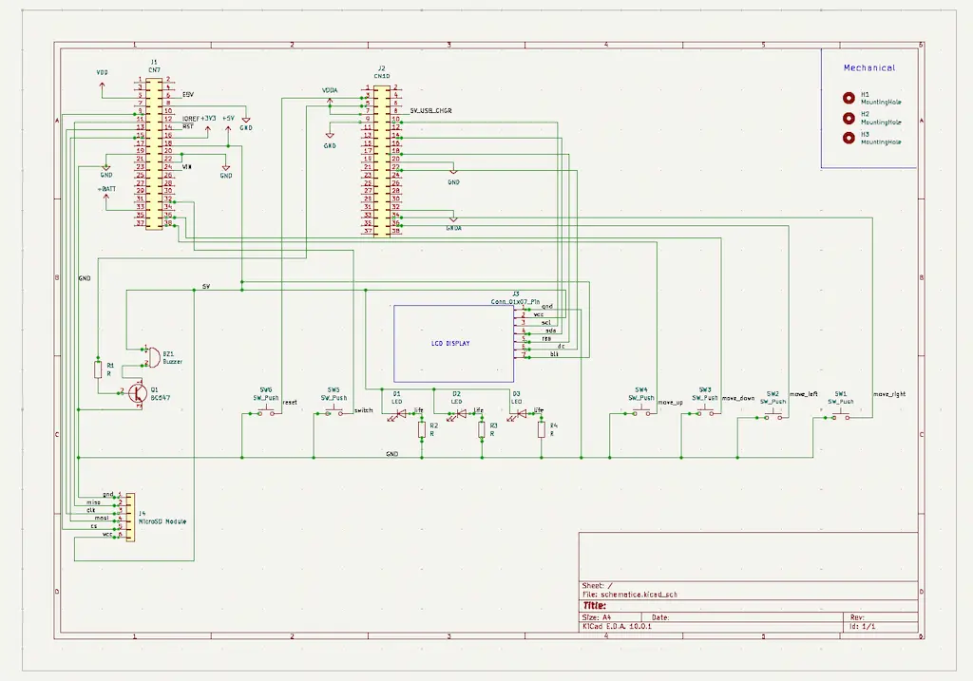The height and width of the screenshot is (681, 973).
Task: Click the move_down net label
Action: point(737,398)
